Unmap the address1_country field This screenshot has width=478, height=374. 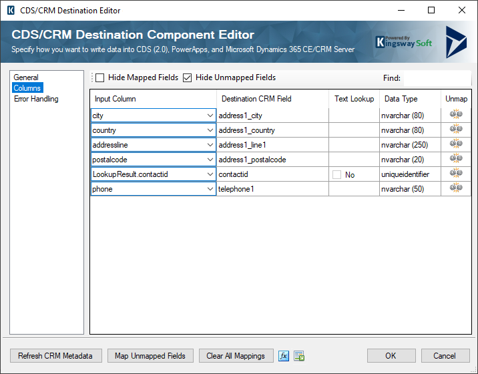pos(456,130)
